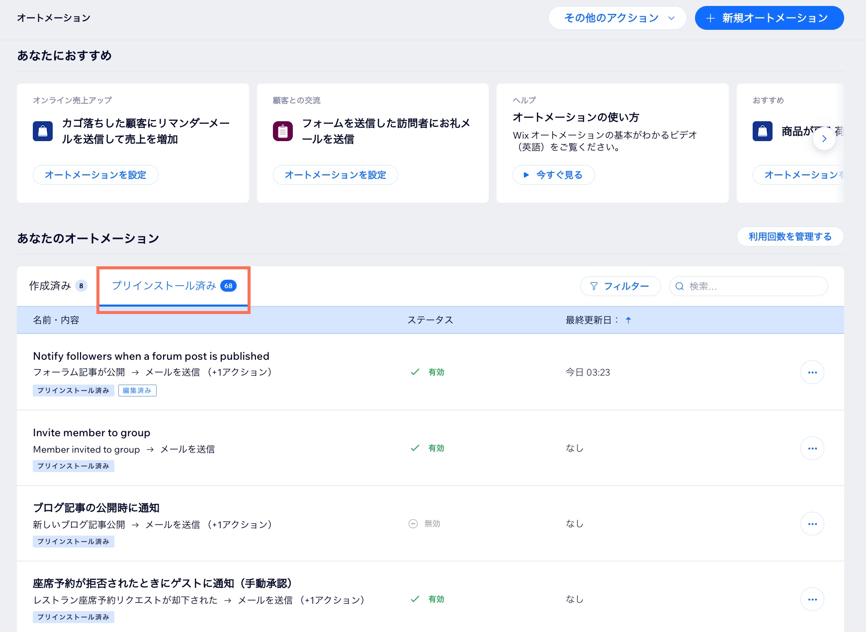866x632 pixels.
Task: Open Notify followers when a forum post is published
Action: [x=151, y=356]
